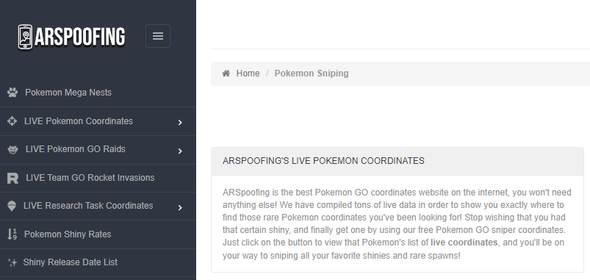The height and width of the screenshot is (280, 590).
Task: Open LIVE Pokemon Coordinates menu item
Action: [x=79, y=121]
